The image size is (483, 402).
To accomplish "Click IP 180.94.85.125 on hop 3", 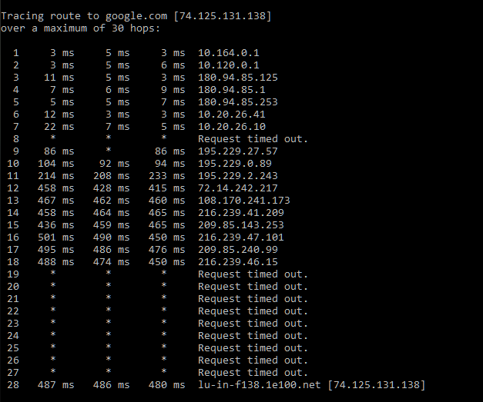I will tap(238, 78).
